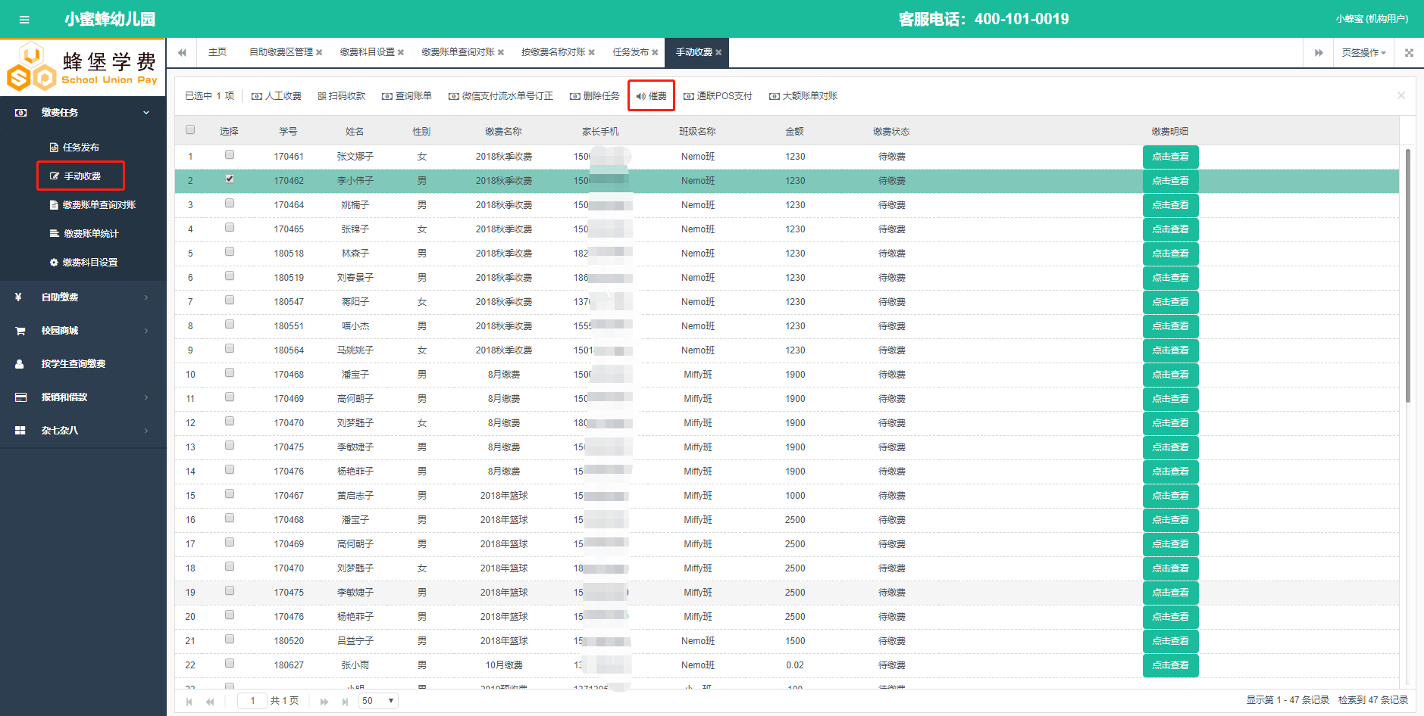Click 点击查看 for 吕益宁子
This screenshot has height=716, width=1424.
1170,641
